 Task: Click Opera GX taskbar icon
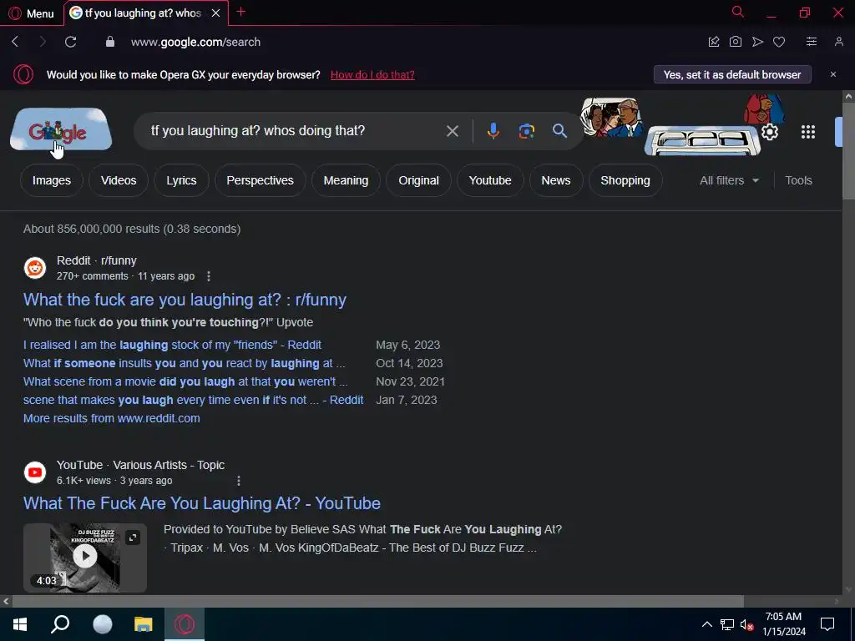(185, 624)
